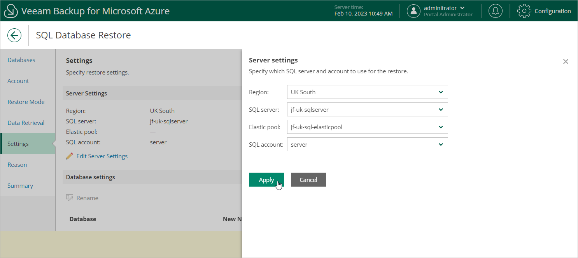Open the Data Retrieval step
The width and height of the screenshot is (578, 258).
click(x=26, y=123)
